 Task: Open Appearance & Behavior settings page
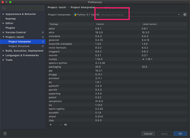click(x=21, y=14)
